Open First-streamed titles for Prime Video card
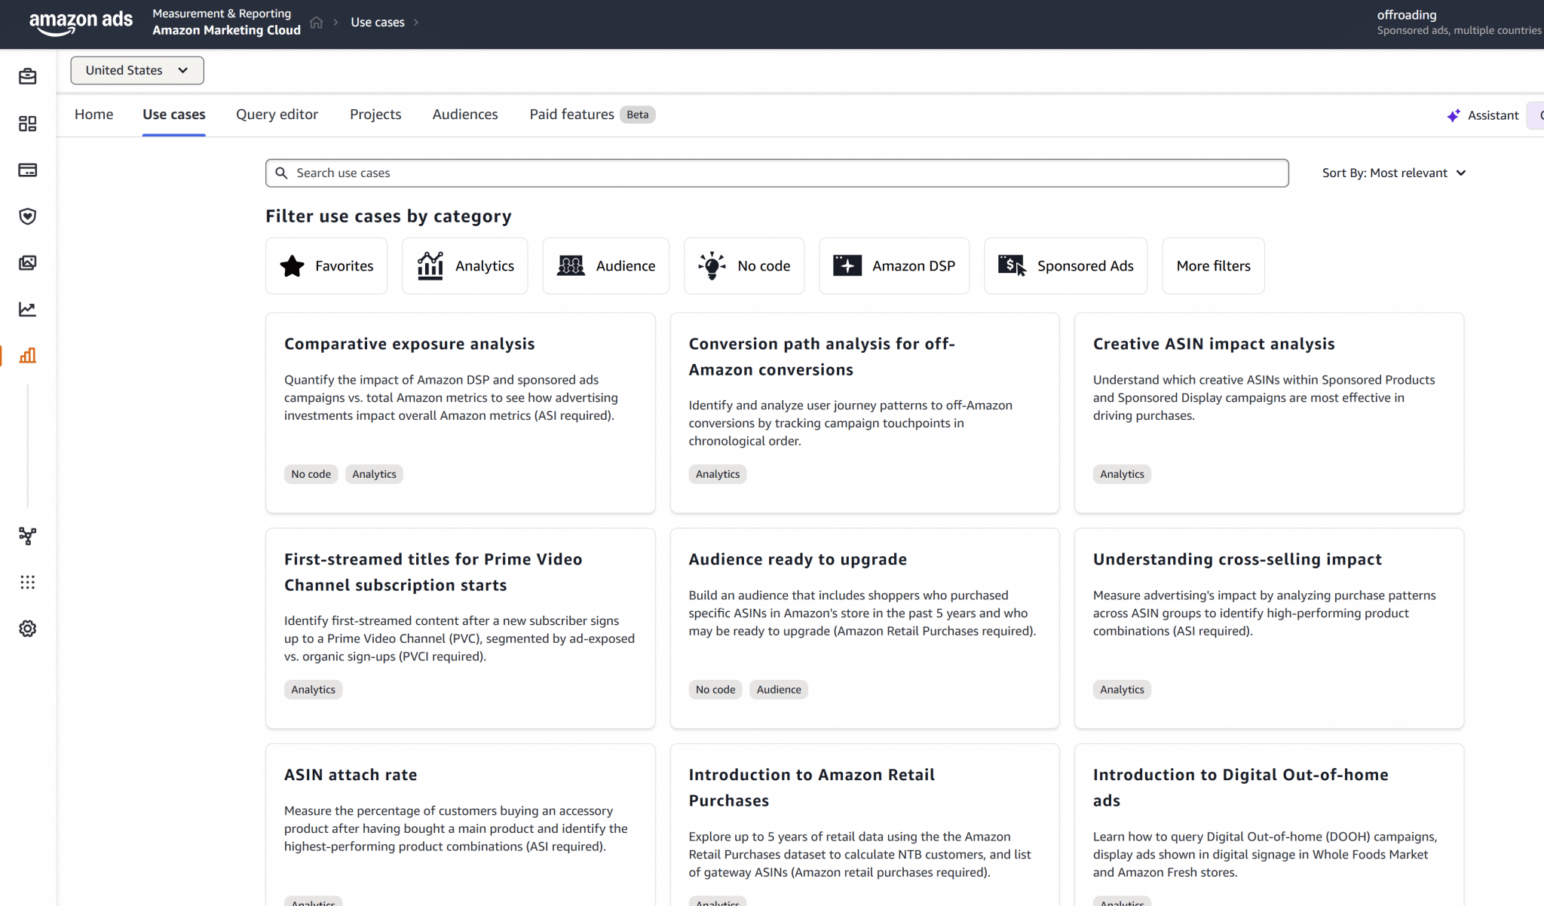The height and width of the screenshot is (906, 1544). (461, 629)
